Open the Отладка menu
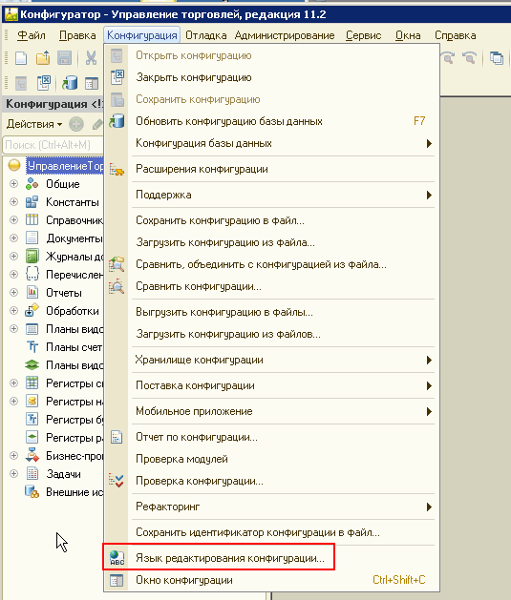511x600 pixels. tap(206, 35)
